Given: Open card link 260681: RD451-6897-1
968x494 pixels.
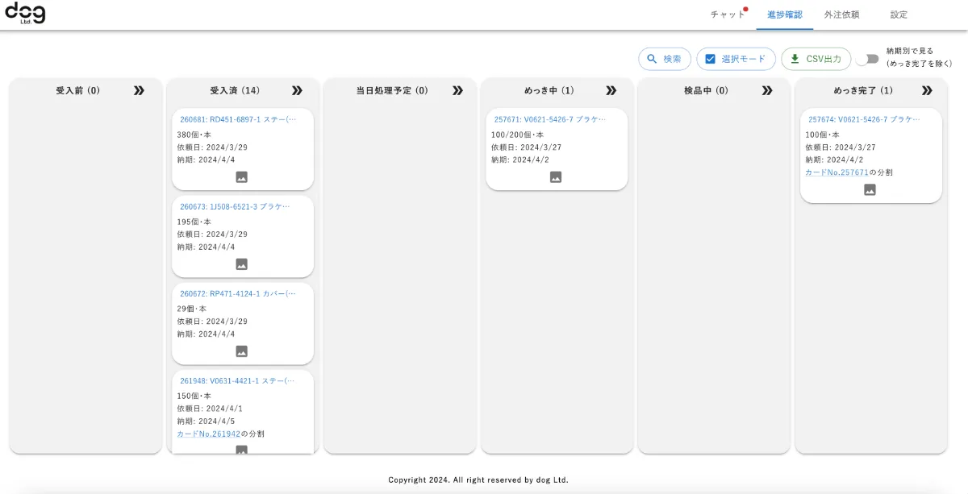Looking at the screenshot, I should coord(238,119).
